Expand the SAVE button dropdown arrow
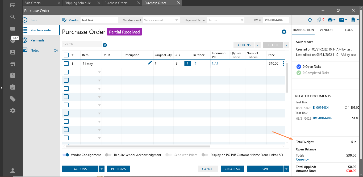 coord(286,169)
